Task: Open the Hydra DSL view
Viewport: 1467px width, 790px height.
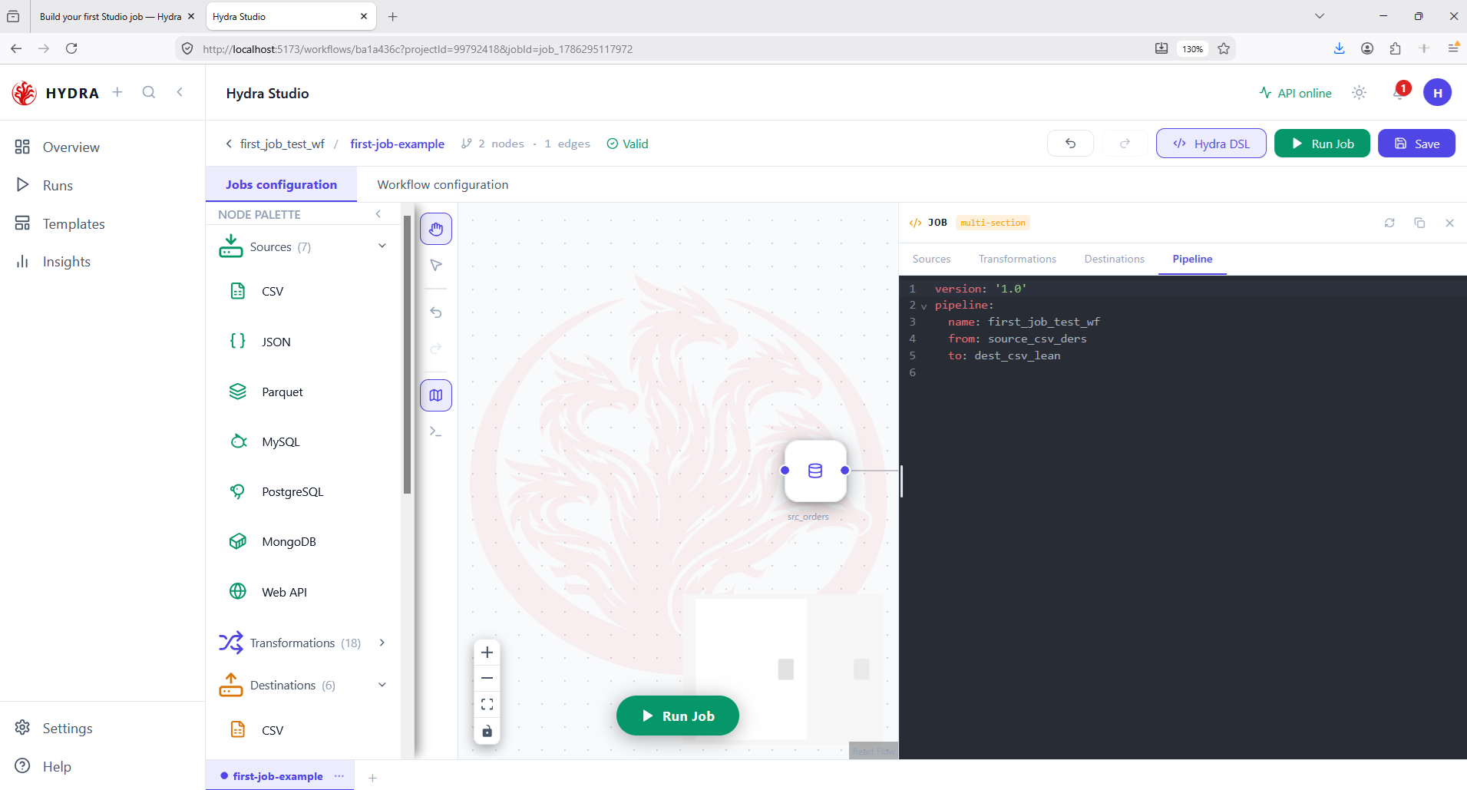Action: click(1211, 144)
